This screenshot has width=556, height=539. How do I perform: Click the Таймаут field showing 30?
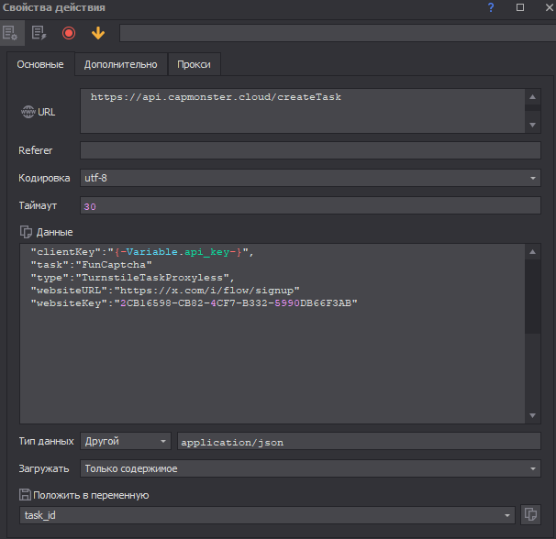point(310,206)
